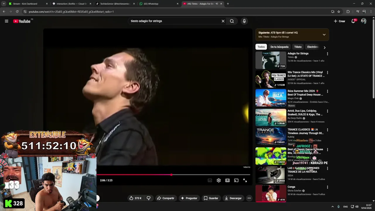Viewport: 375px width, 211px height.
Task: Like the video with 373 K
Action: coord(135,198)
